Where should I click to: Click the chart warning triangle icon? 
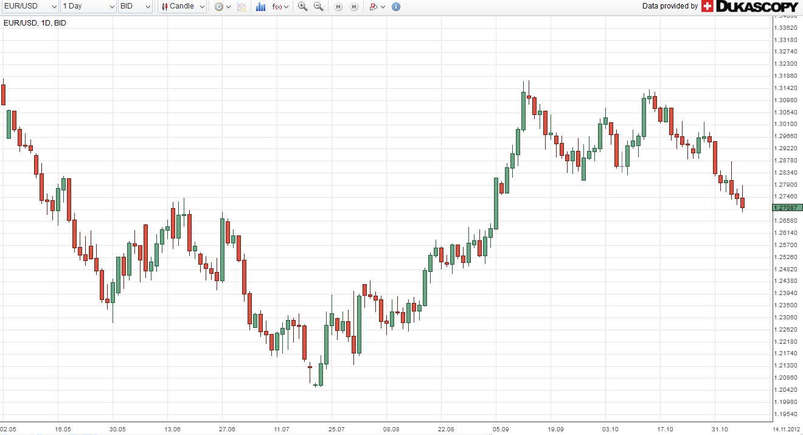tap(242, 7)
